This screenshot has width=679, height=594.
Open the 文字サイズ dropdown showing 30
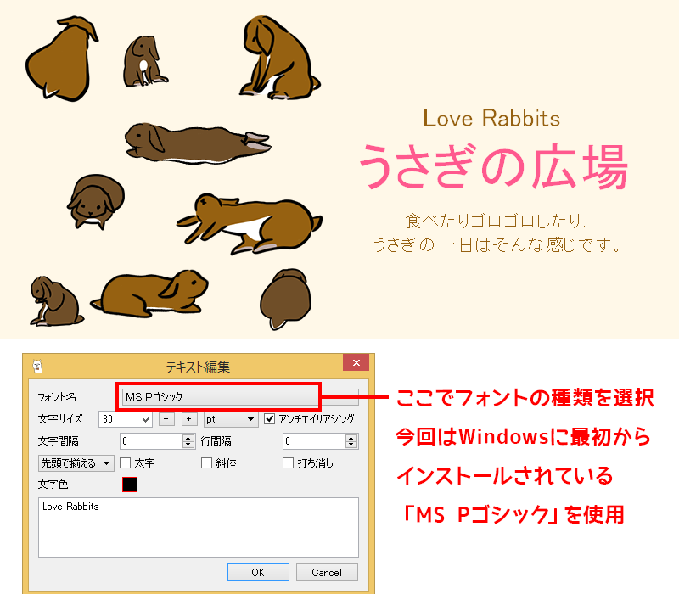tap(125, 419)
